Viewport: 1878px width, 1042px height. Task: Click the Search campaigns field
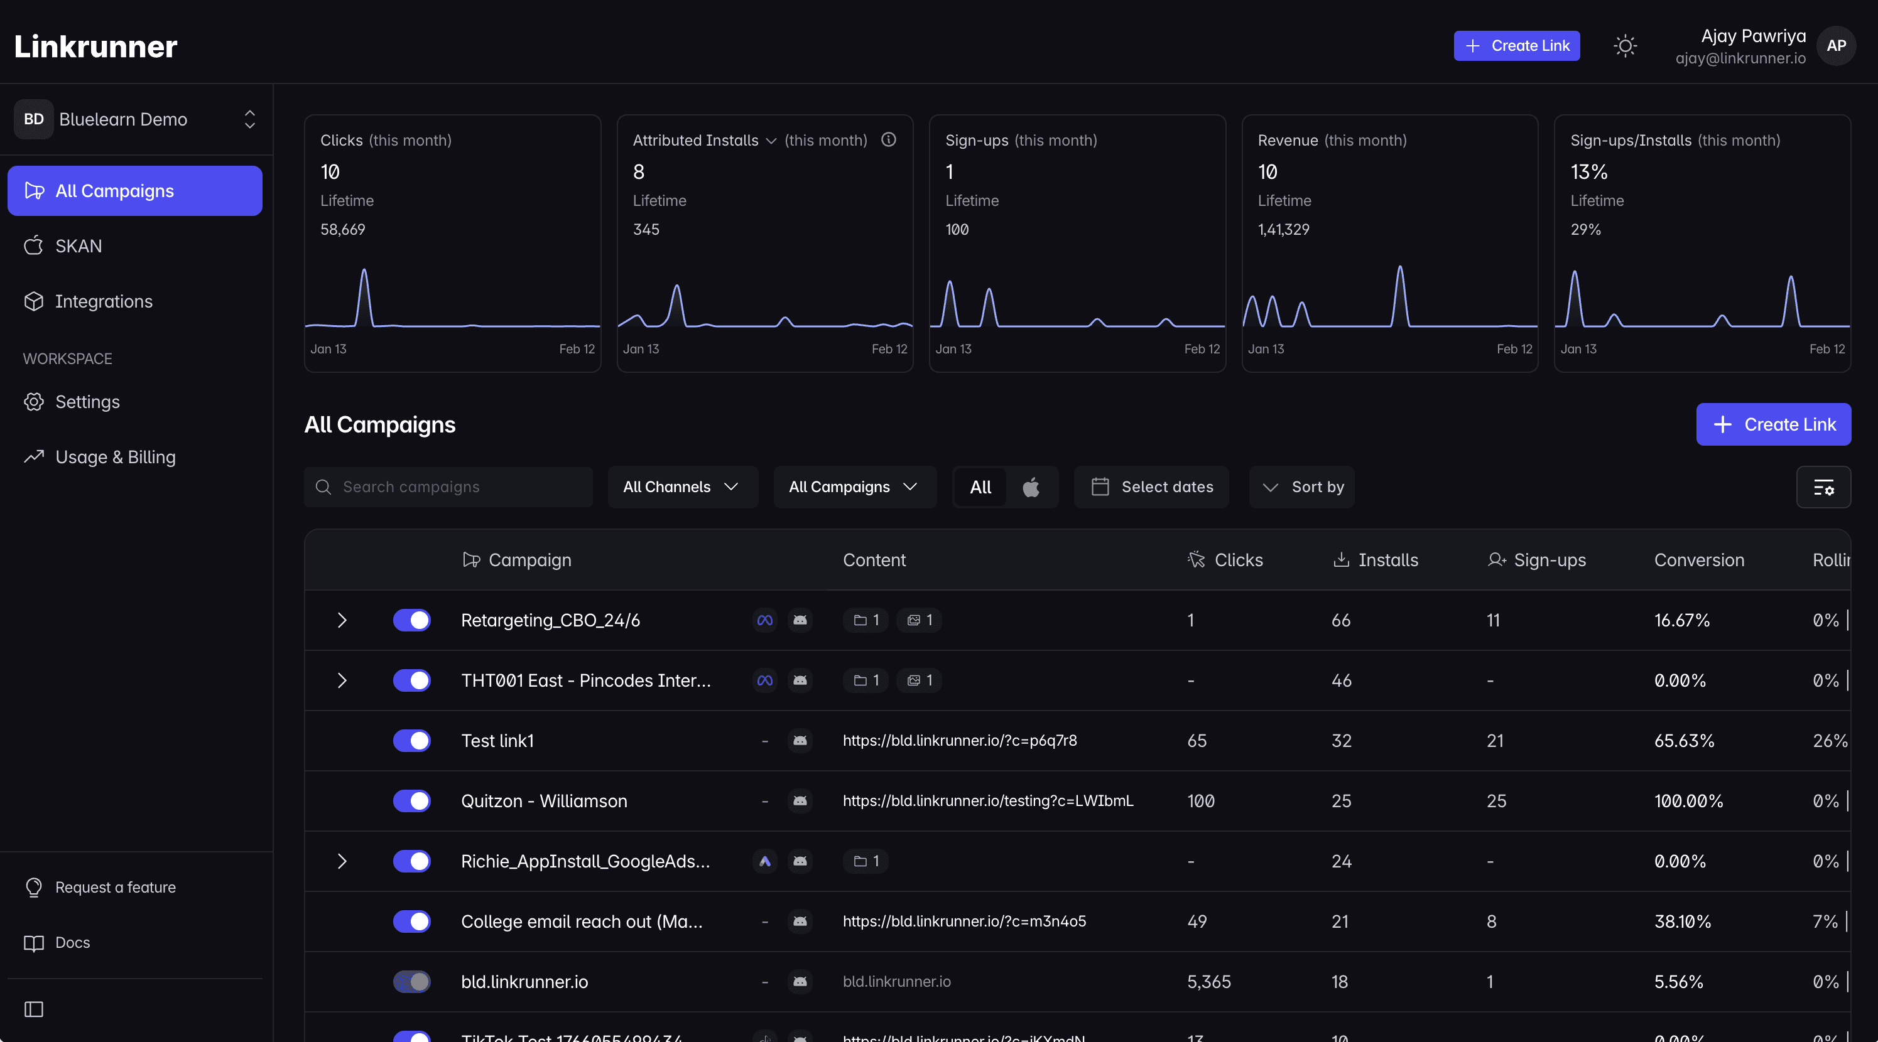tap(448, 486)
